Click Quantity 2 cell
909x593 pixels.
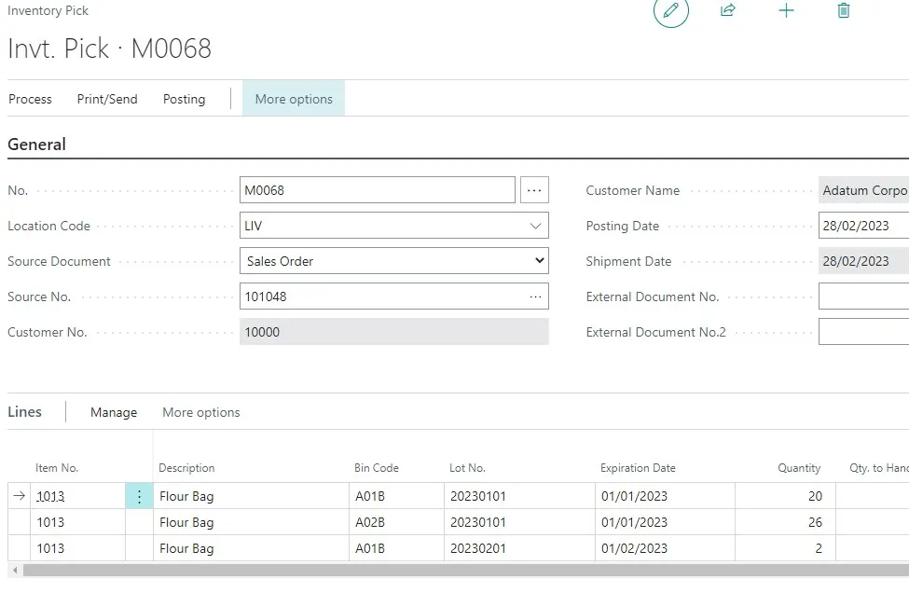(786, 548)
